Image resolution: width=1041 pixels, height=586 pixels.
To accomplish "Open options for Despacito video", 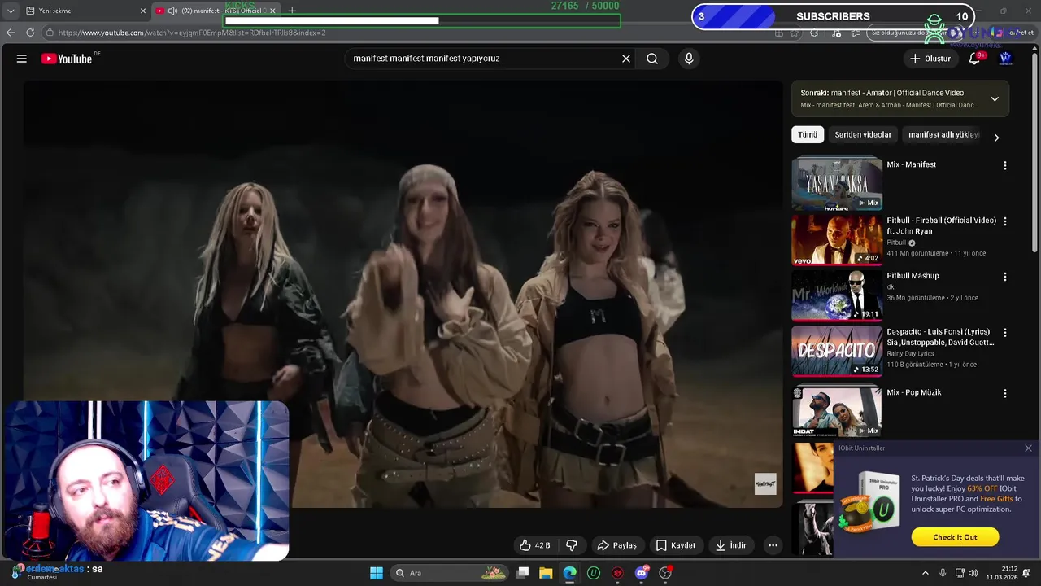I will tap(1005, 333).
